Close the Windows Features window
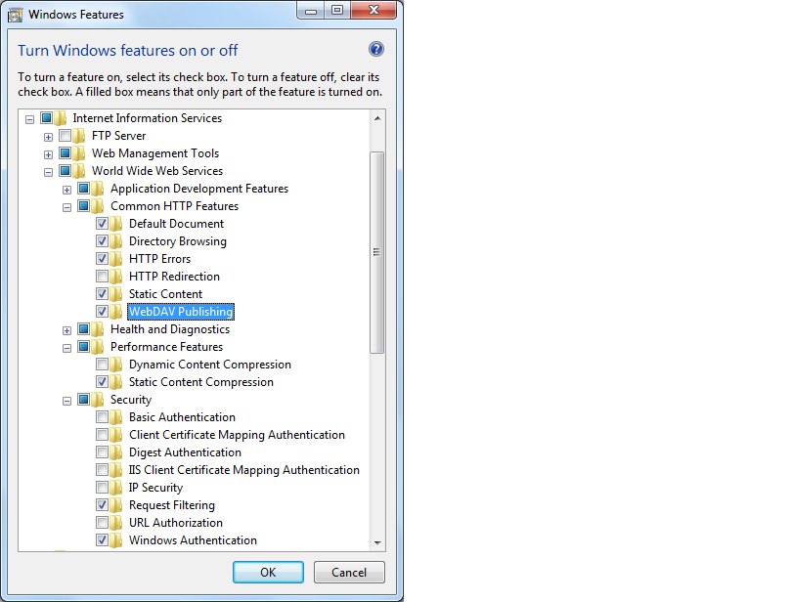 [x=373, y=10]
